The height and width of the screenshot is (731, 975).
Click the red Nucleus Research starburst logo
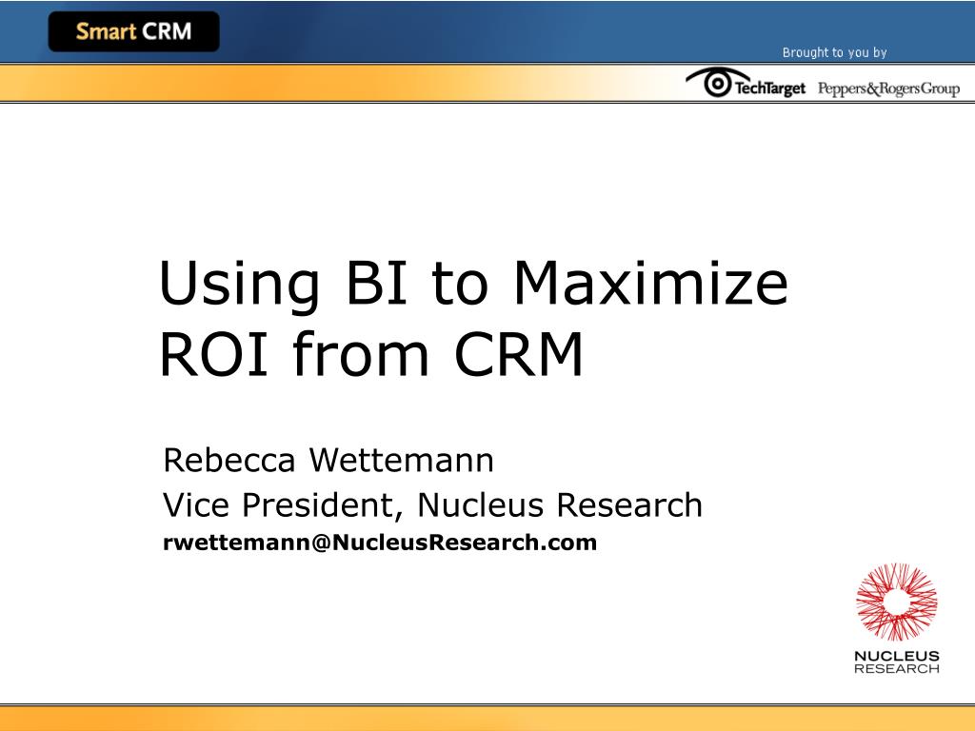tap(896, 602)
